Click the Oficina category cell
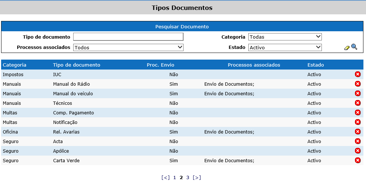 10,132
